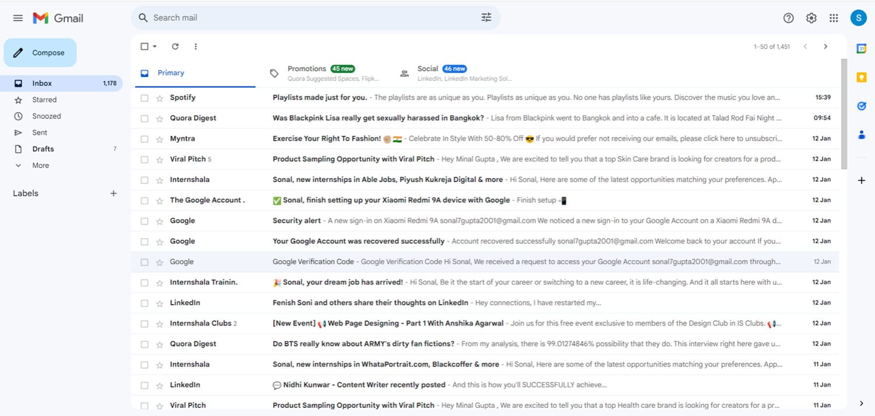This screenshot has width=875, height=416.
Task: Open More options three-dot menu
Action: [x=195, y=46]
